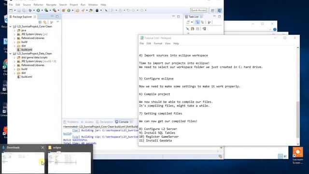
Task: Open the Eclipse Window menu
Action: pos(93,4)
